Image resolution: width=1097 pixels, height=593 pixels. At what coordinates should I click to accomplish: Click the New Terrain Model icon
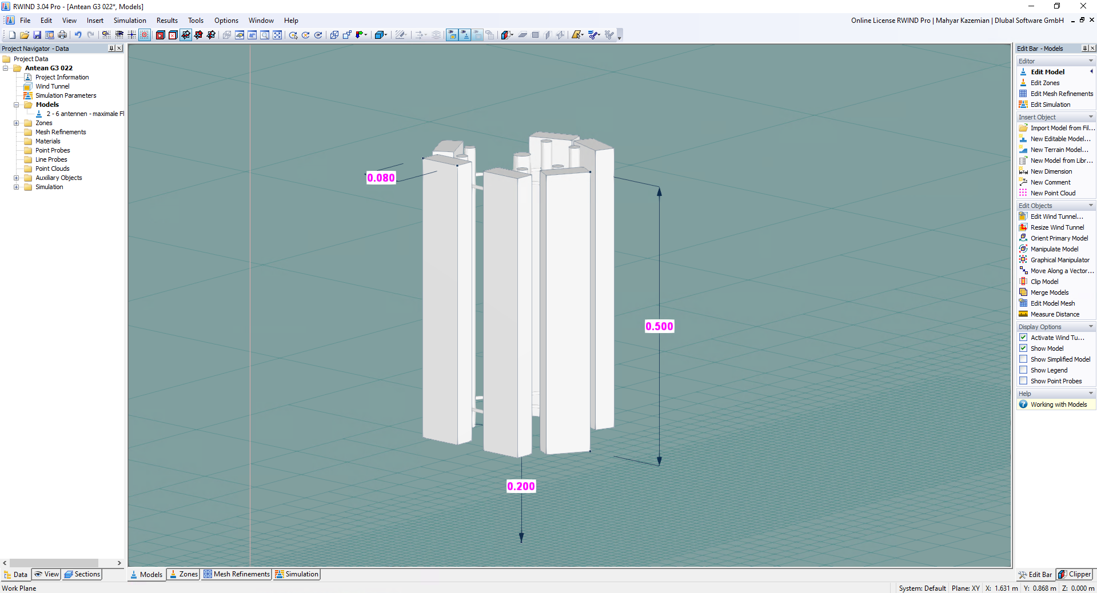pyautogui.click(x=1023, y=150)
